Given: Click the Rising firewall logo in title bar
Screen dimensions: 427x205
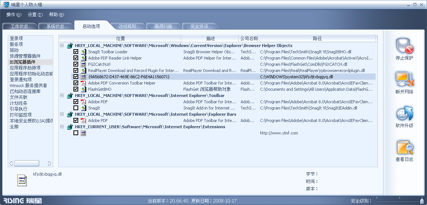Looking at the screenshot, I should [x=6, y=5].
